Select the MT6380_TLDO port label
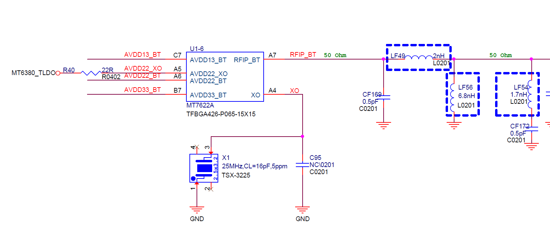 click(x=34, y=73)
